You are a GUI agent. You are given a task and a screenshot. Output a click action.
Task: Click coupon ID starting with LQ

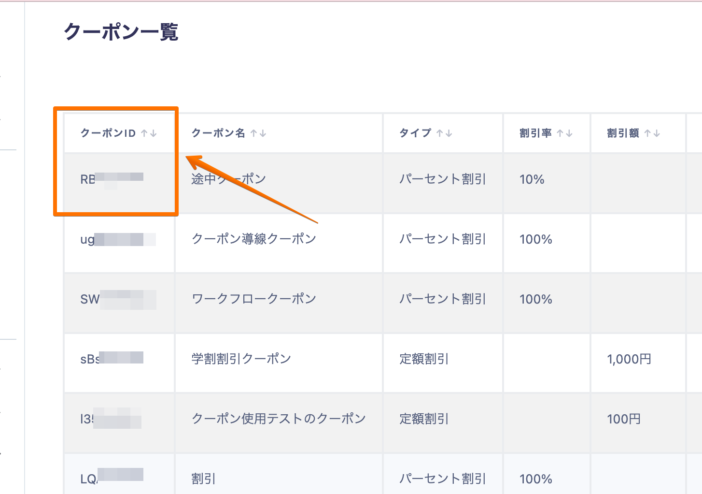tap(112, 479)
